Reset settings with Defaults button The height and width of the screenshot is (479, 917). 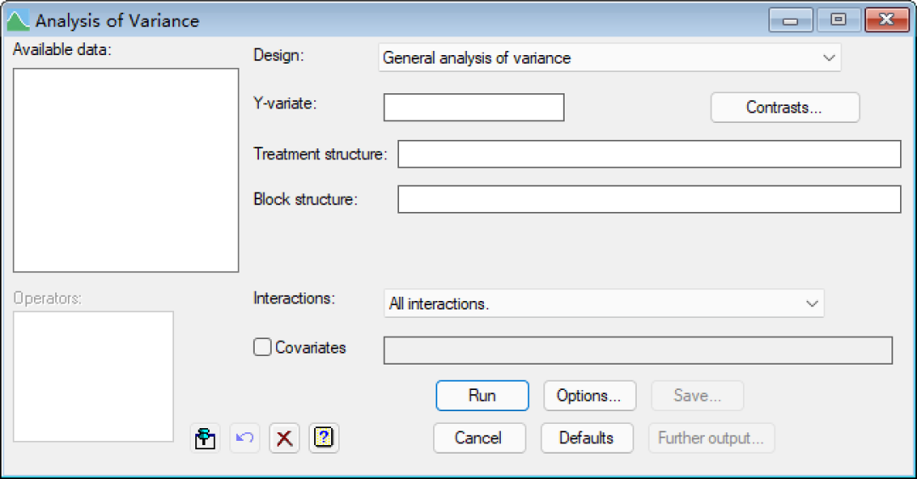[x=588, y=438]
